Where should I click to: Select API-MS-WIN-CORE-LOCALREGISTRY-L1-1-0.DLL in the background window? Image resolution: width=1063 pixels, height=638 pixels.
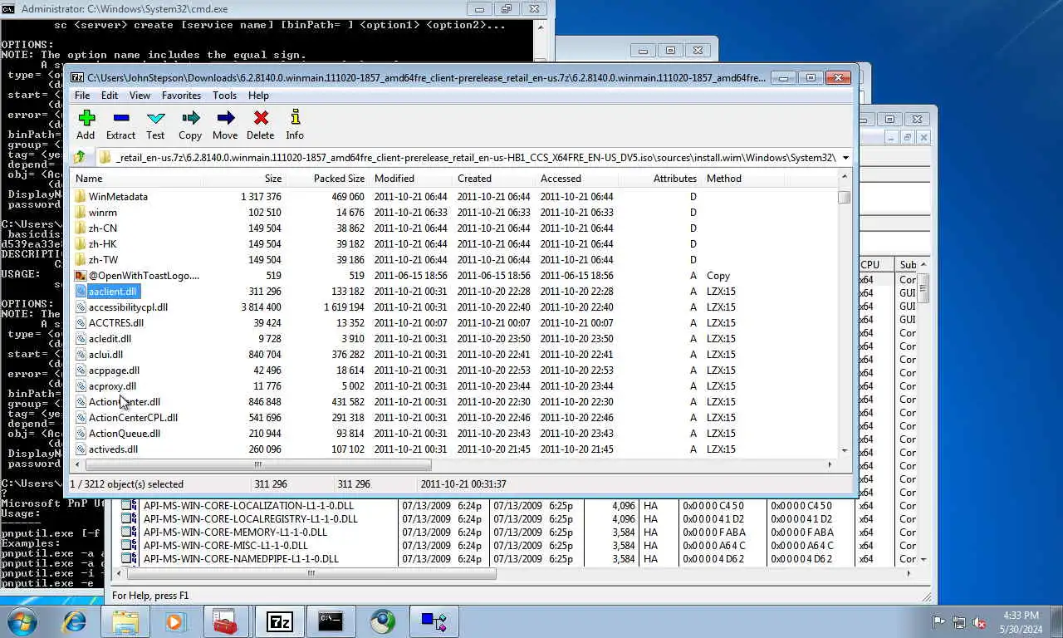pos(250,519)
